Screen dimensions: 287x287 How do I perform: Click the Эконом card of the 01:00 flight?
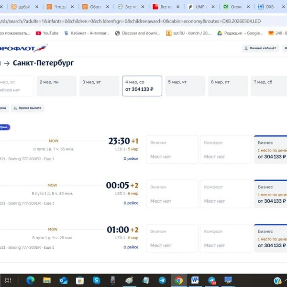pyautogui.click(x=172, y=238)
